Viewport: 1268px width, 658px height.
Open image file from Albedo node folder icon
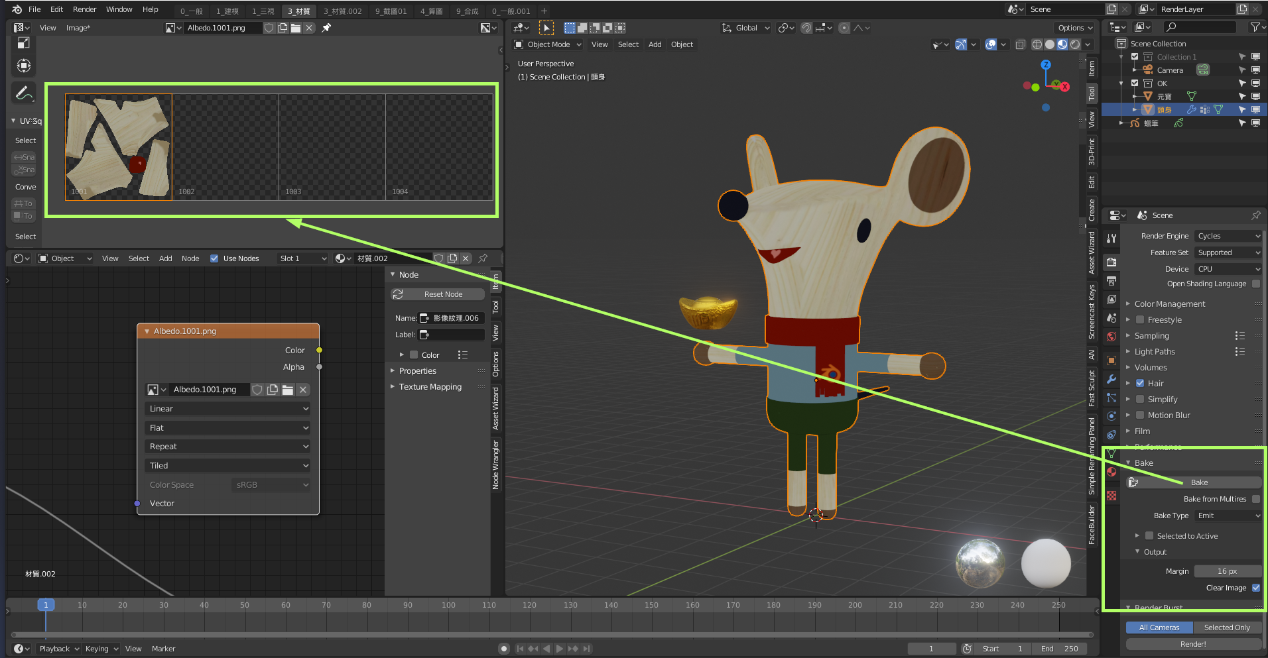(x=288, y=390)
